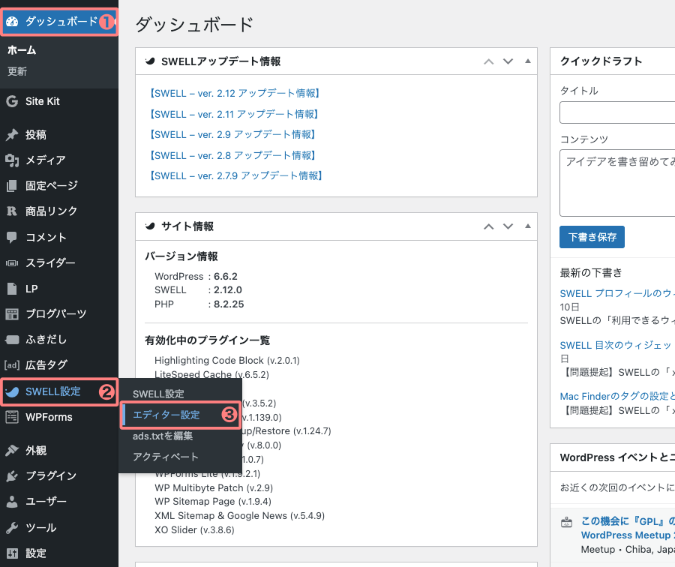
Task: Click the media icon beside メディア
Action: 12,160
